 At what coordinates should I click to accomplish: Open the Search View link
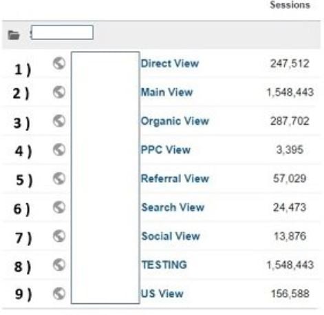pos(173,207)
